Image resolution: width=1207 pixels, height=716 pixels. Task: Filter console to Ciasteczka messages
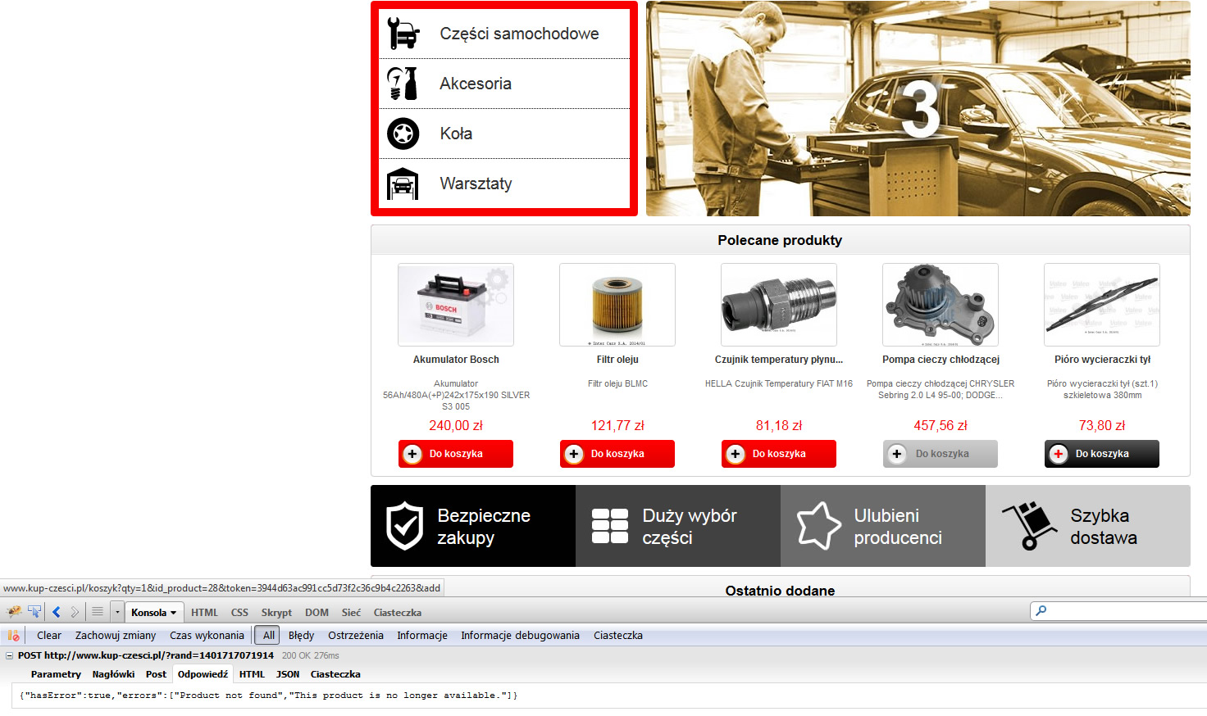click(618, 636)
